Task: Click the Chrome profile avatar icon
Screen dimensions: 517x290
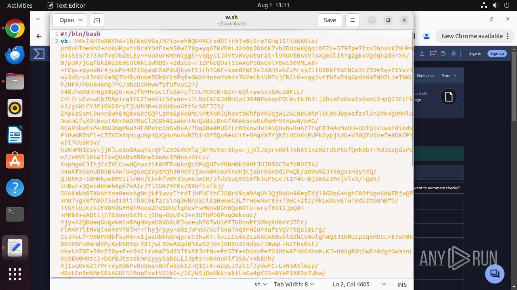Action: 426,36
